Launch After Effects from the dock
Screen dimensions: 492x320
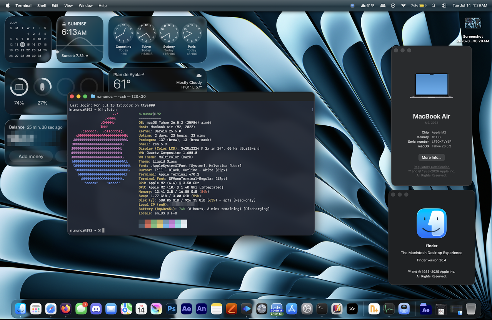(x=186, y=308)
